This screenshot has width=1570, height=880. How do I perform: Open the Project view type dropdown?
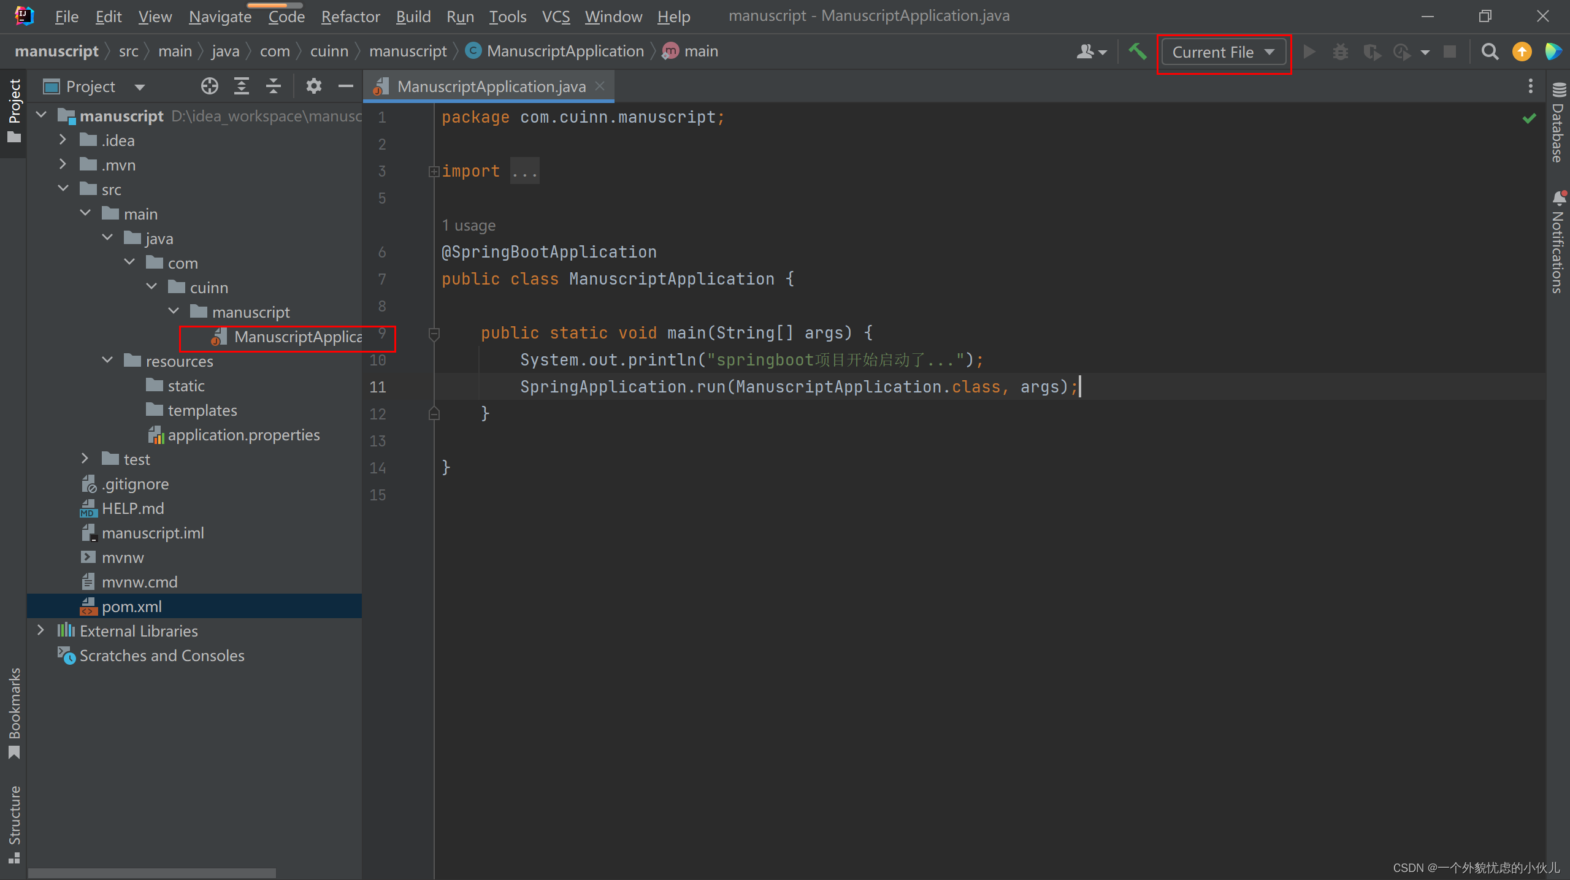coord(139,87)
